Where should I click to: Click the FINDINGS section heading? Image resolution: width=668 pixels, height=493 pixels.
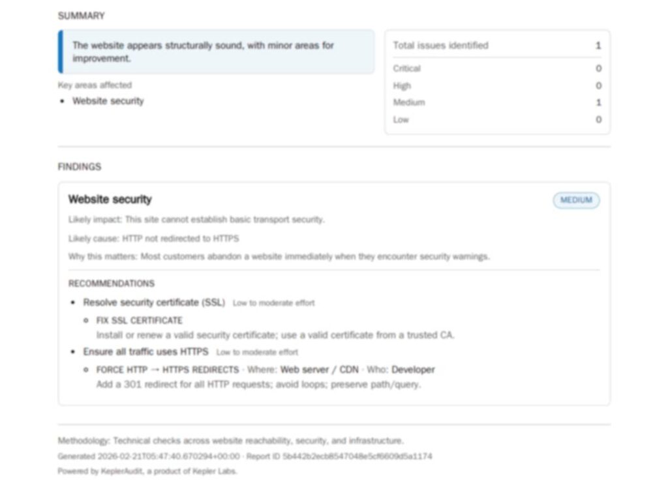(80, 167)
